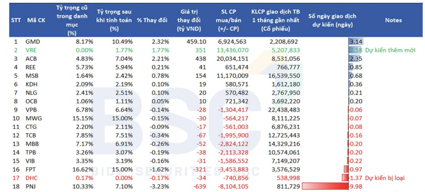Click the red PNJ data bar

pyautogui.click(x=325, y=186)
